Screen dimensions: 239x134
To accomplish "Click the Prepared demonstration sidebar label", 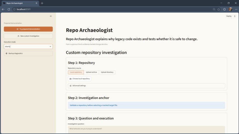I will pyautogui.click(x=13, y=23).
